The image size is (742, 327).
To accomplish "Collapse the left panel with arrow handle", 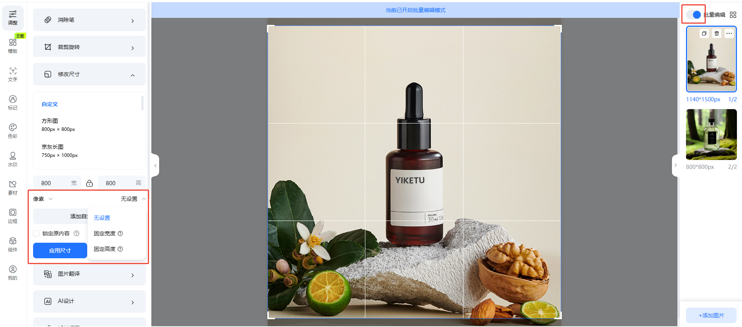I will point(155,165).
